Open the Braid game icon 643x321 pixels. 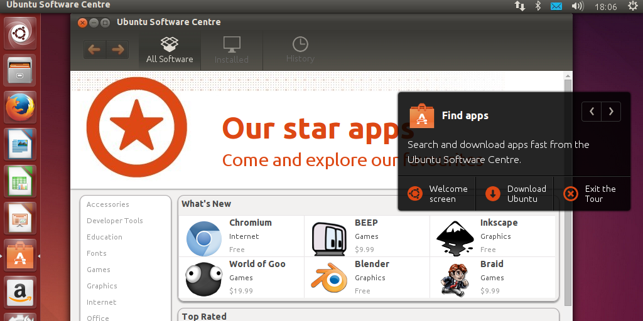coord(455,280)
